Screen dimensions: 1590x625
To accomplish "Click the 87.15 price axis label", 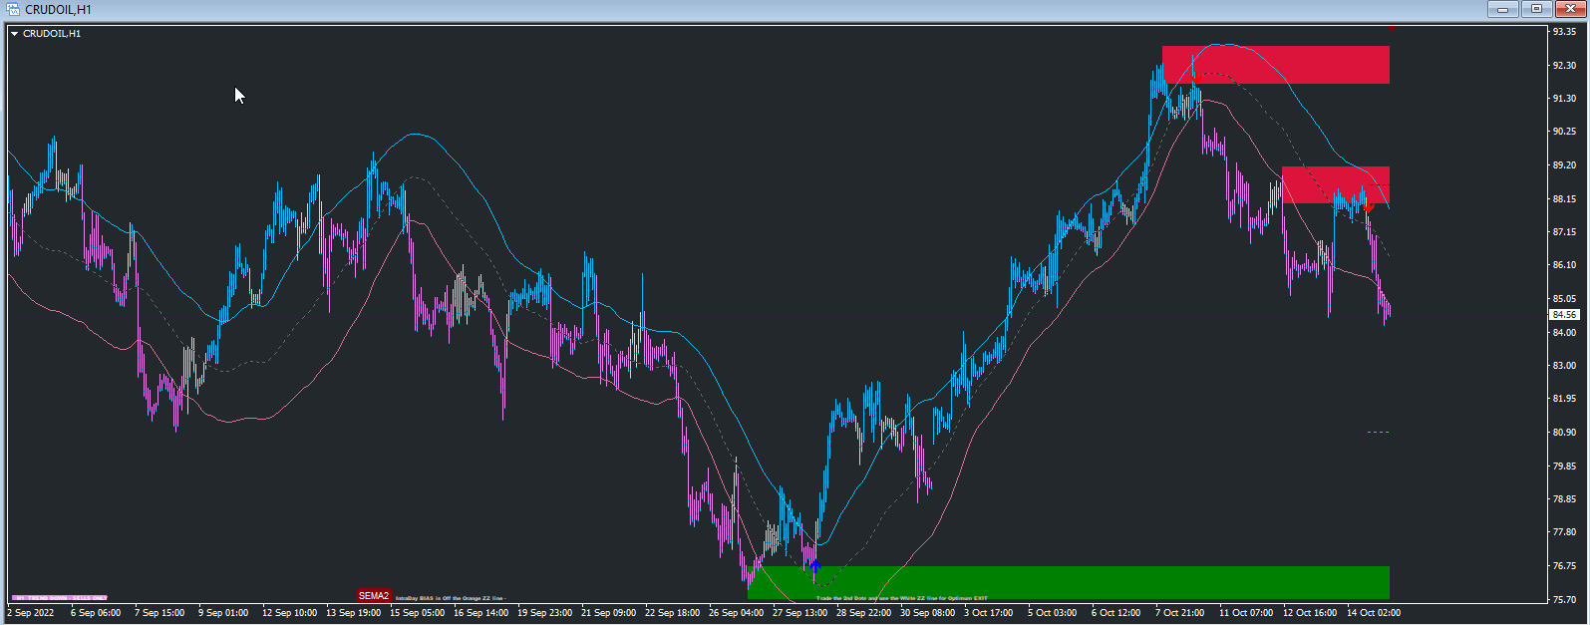I will coord(1564,232).
